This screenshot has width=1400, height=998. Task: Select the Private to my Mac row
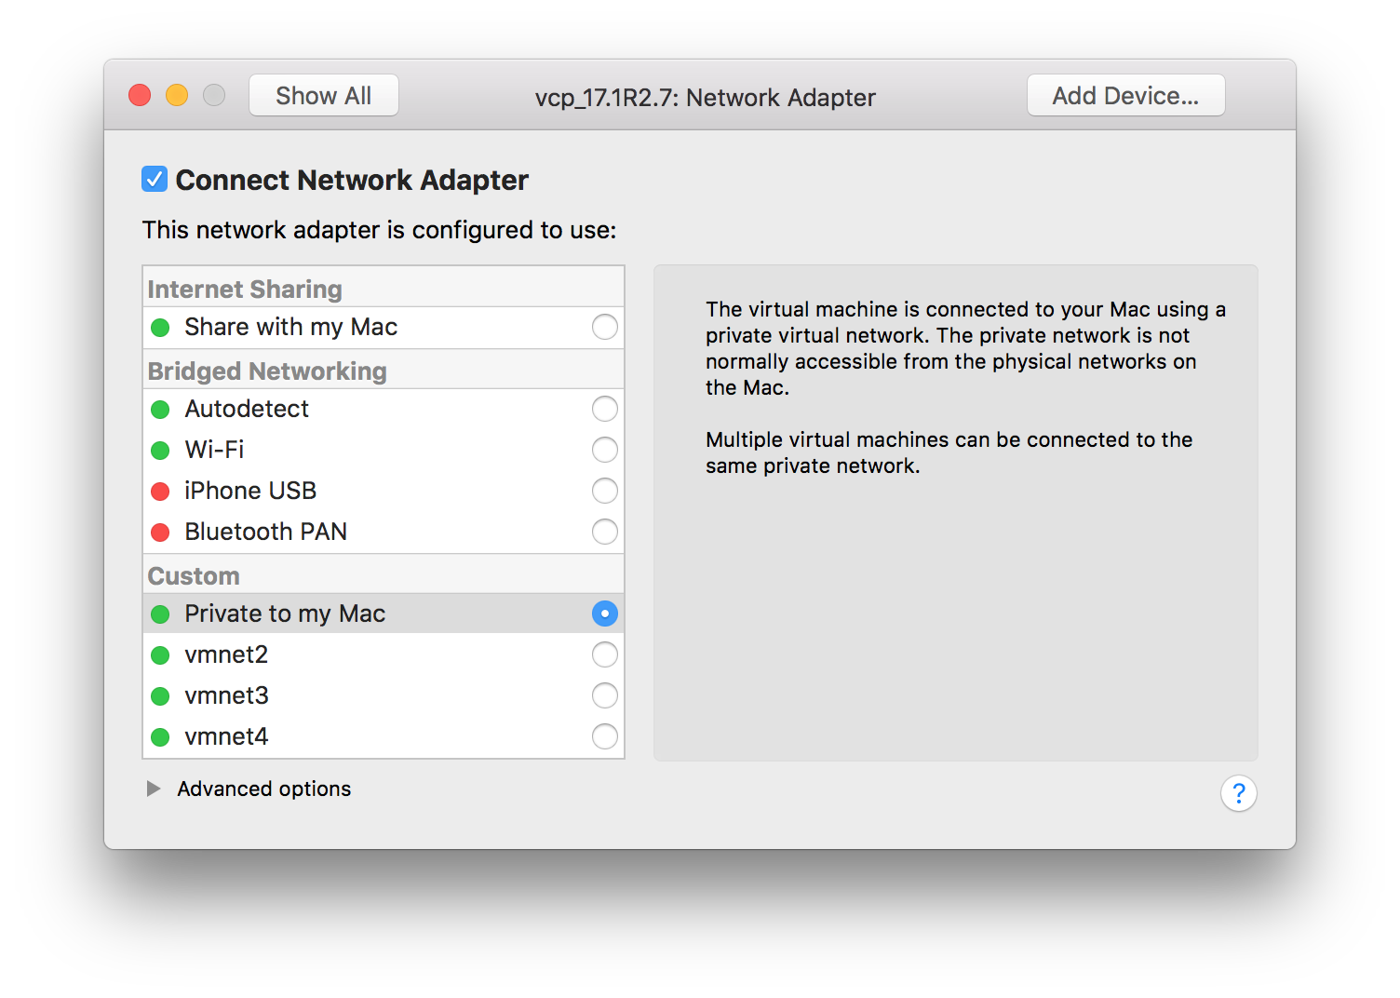(x=372, y=614)
